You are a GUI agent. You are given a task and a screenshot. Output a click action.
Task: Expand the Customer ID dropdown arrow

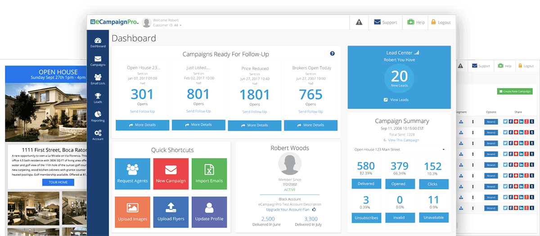pyautogui.click(x=181, y=26)
